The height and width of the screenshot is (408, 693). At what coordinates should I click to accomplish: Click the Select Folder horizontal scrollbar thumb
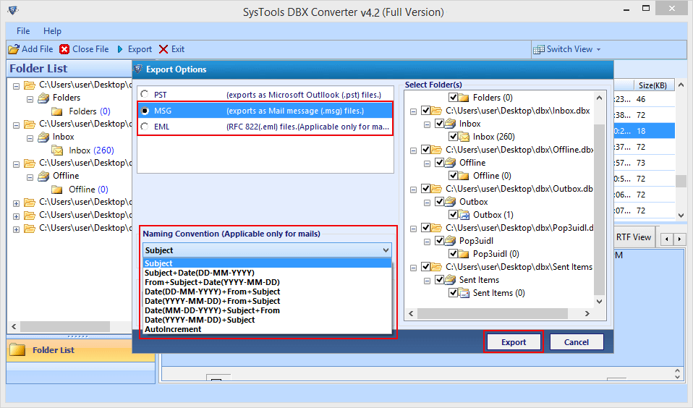pyautogui.click(x=493, y=313)
